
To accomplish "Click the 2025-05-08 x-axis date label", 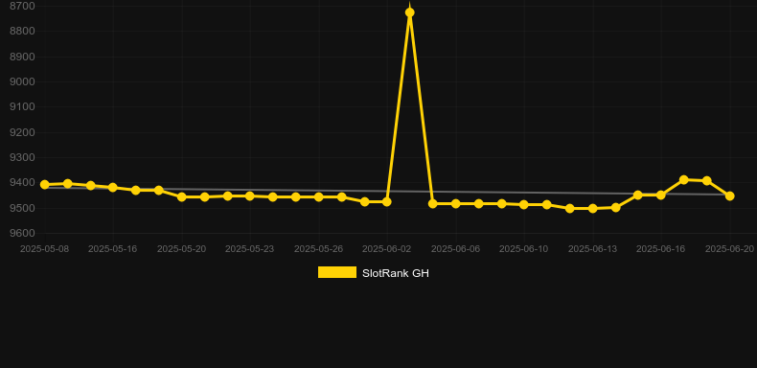I will (x=44, y=249).
